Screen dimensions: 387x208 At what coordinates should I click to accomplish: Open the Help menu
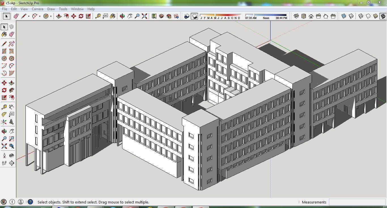click(x=91, y=9)
